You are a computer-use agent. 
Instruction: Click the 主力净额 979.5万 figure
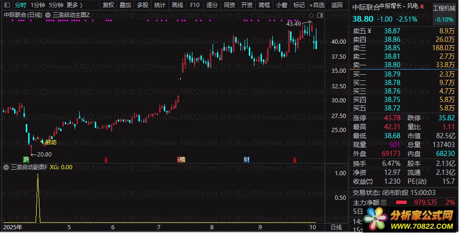pyautogui.click(x=425, y=203)
